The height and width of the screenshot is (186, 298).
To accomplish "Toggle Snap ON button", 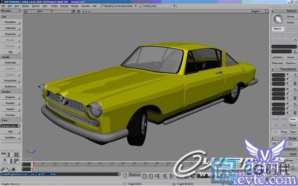I will [x=274, y=144].
